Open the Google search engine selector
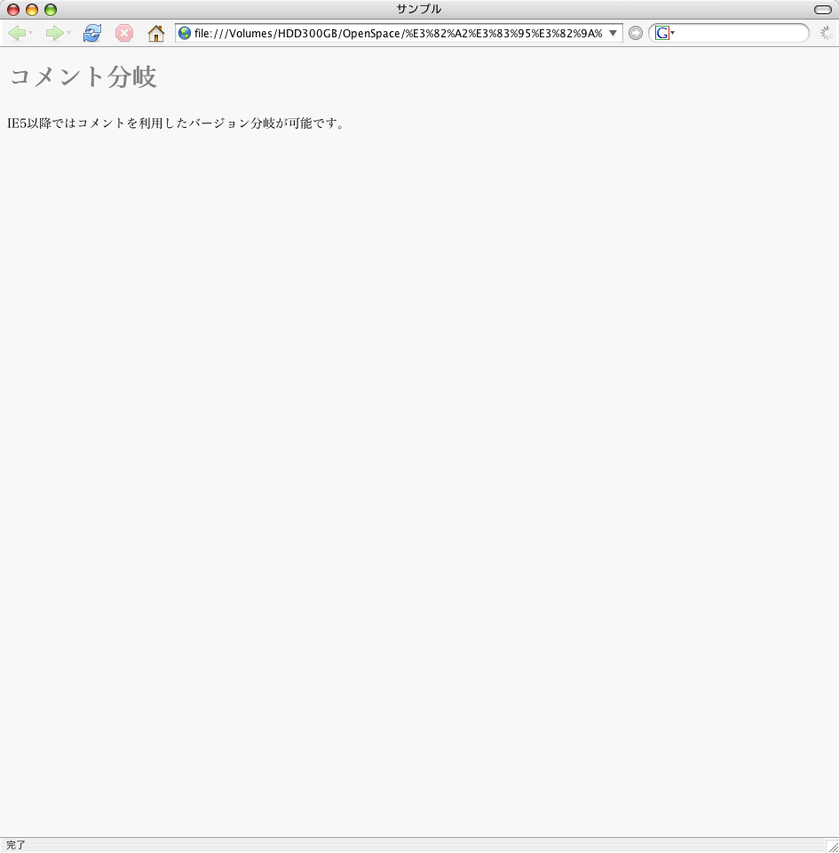 point(664,33)
